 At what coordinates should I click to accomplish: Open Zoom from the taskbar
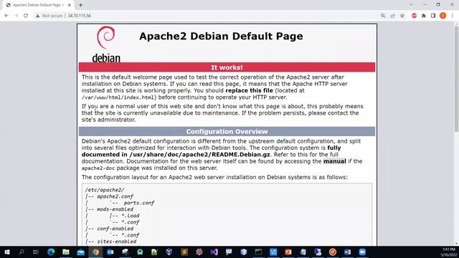362,252
